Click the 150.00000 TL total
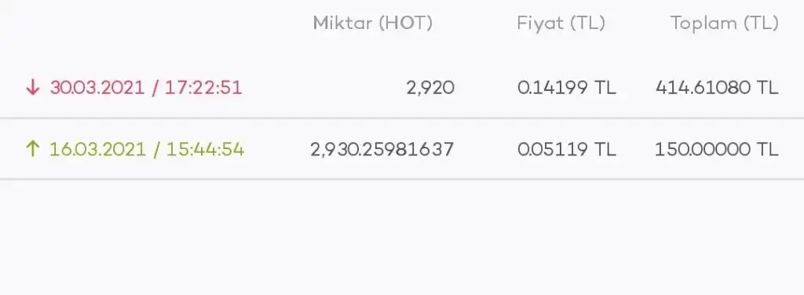Screen dimensions: 804x295 coord(717,150)
